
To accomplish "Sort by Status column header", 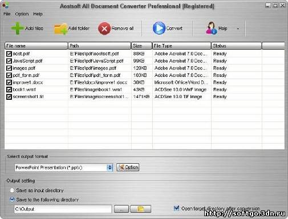I will click(237, 46).
